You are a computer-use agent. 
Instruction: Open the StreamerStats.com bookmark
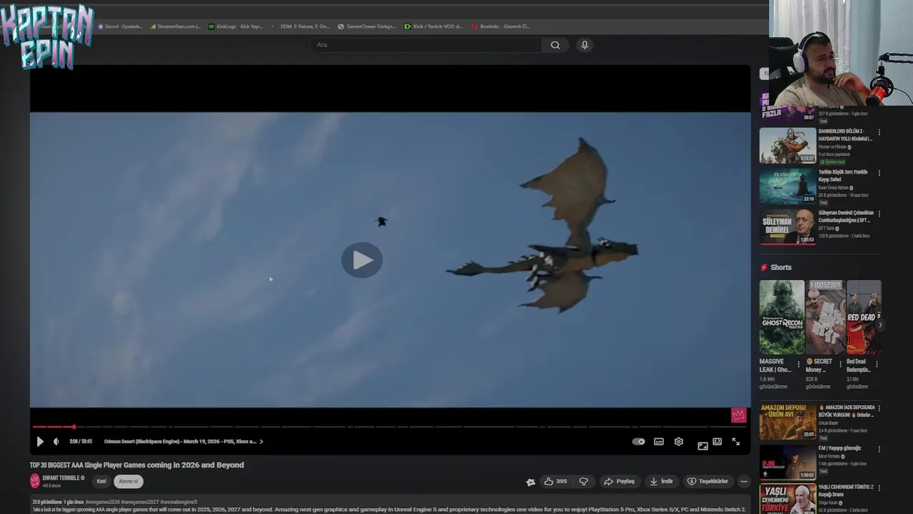tap(175, 26)
